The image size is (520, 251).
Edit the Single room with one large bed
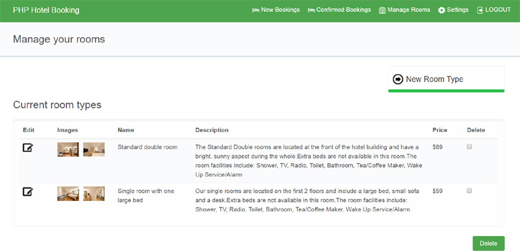click(x=28, y=192)
